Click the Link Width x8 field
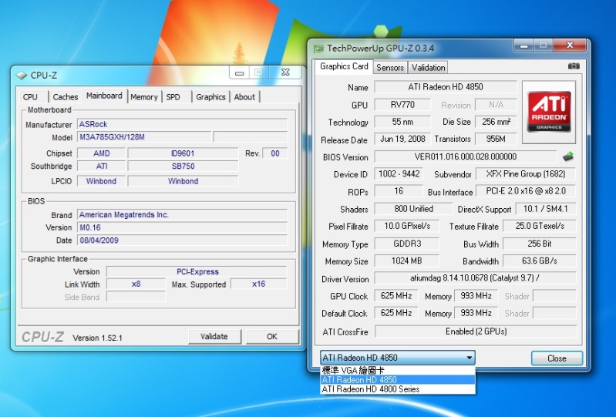This screenshot has height=417, width=616. point(136,284)
